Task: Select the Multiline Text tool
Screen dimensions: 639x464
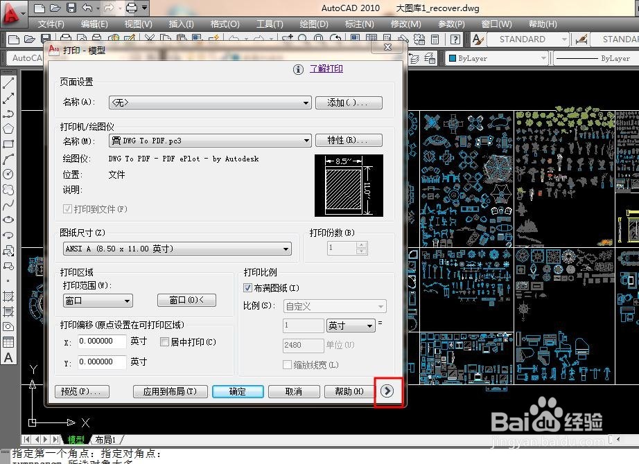Action: click(8, 357)
